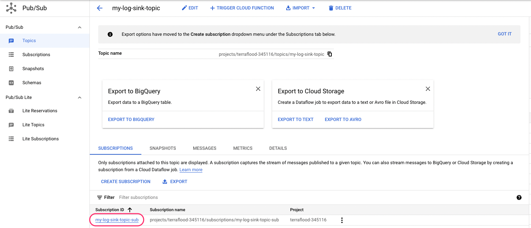This screenshot has width=531, height=228.
Task: Open Lite Subscriptions in the sidebar
Action: point(40,139)
